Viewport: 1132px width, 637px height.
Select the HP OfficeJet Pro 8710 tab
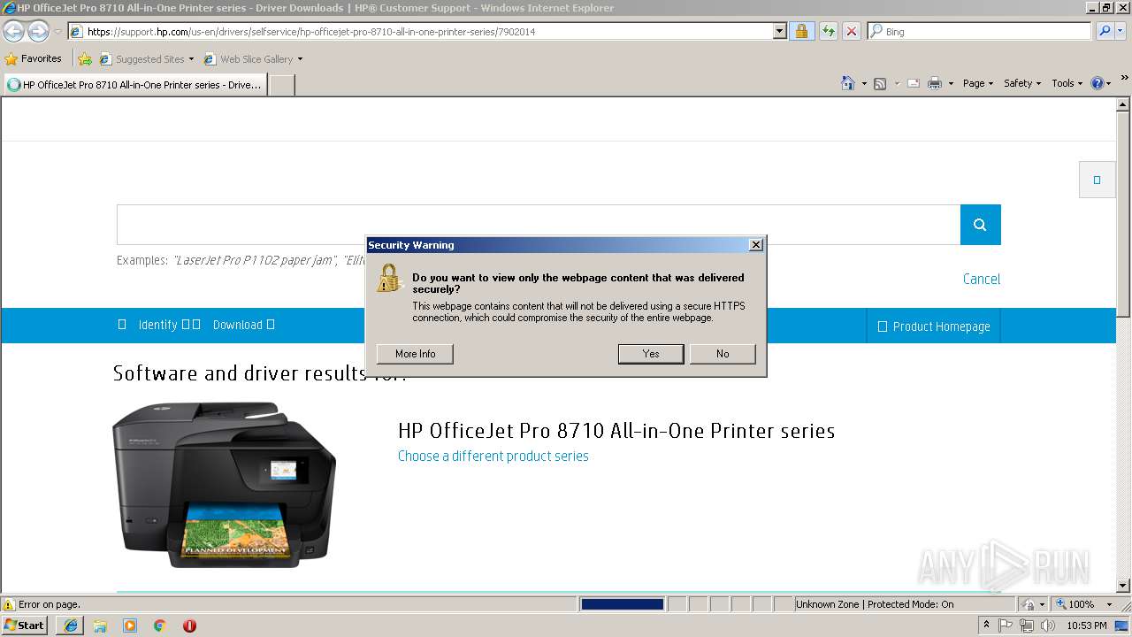point(134,85)
